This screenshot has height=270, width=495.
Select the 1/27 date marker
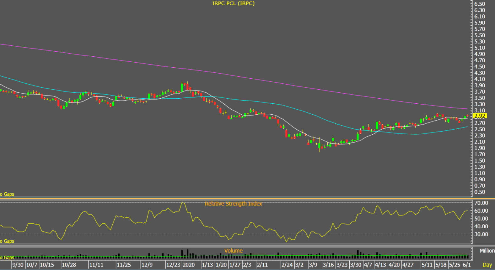pos(235,265)
